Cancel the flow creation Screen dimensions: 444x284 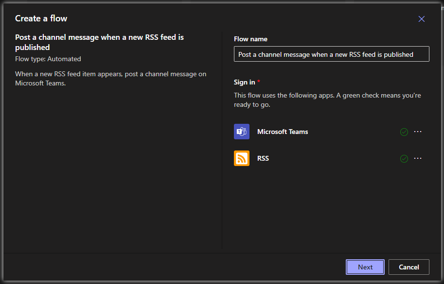[x=408, y=267]
